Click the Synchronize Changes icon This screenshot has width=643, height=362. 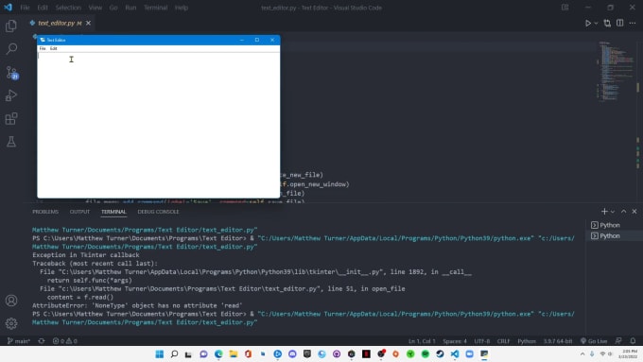(x=42, y=341)
